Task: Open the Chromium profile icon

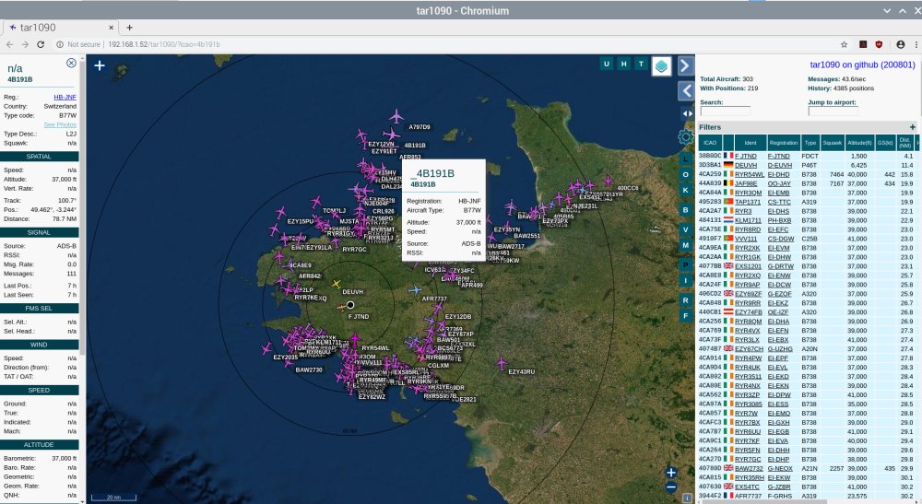Action: pos(900,44)
